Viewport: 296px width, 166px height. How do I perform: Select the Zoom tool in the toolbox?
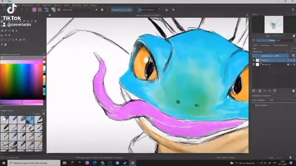click(x=2, y=45)
